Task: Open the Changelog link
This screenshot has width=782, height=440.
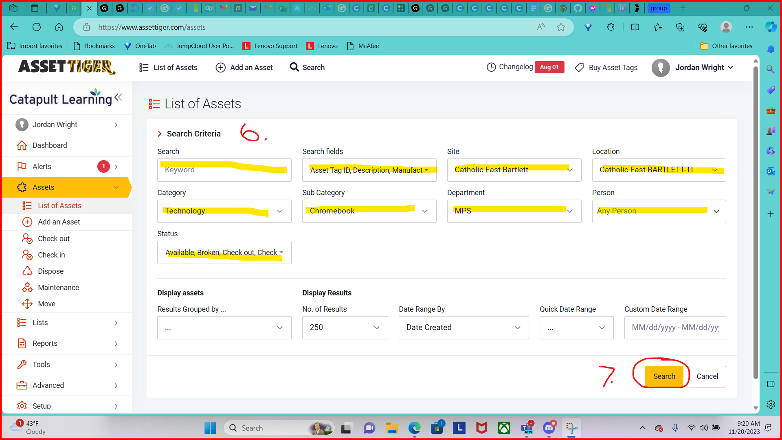Action: 516,67
